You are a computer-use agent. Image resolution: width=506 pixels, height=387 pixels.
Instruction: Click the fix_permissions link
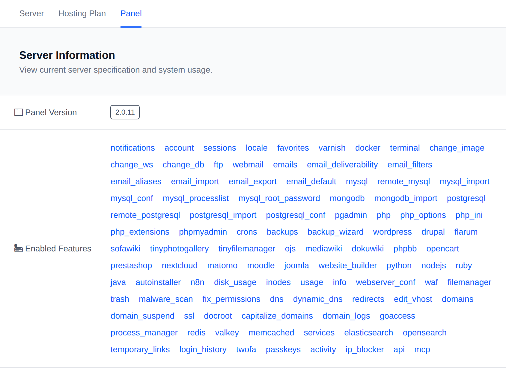pyautogui.click(x=231, y=299)
